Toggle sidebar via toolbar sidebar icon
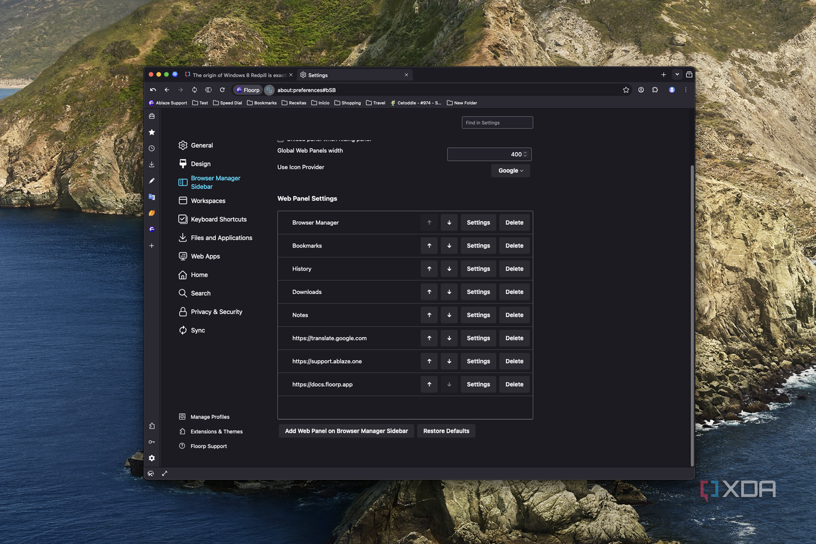Image resolution: width=816 pixels, height=544 pixels. (208, 90)
